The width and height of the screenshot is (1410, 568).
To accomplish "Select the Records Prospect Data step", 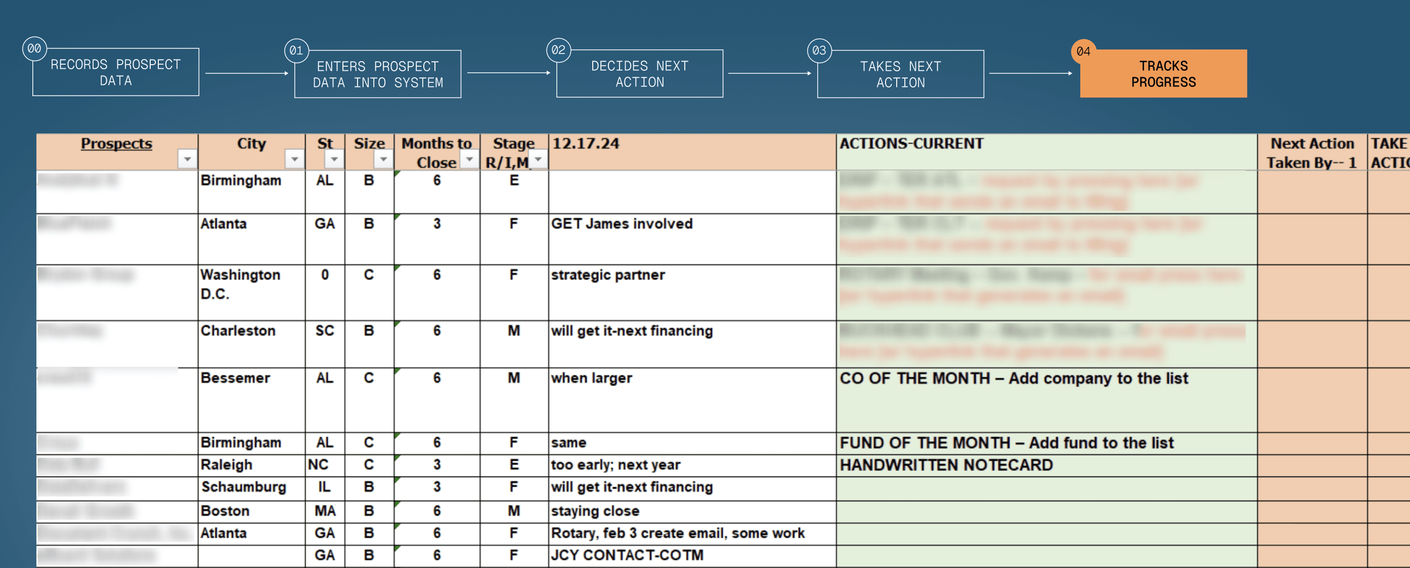I will click(x=115, y=72).
